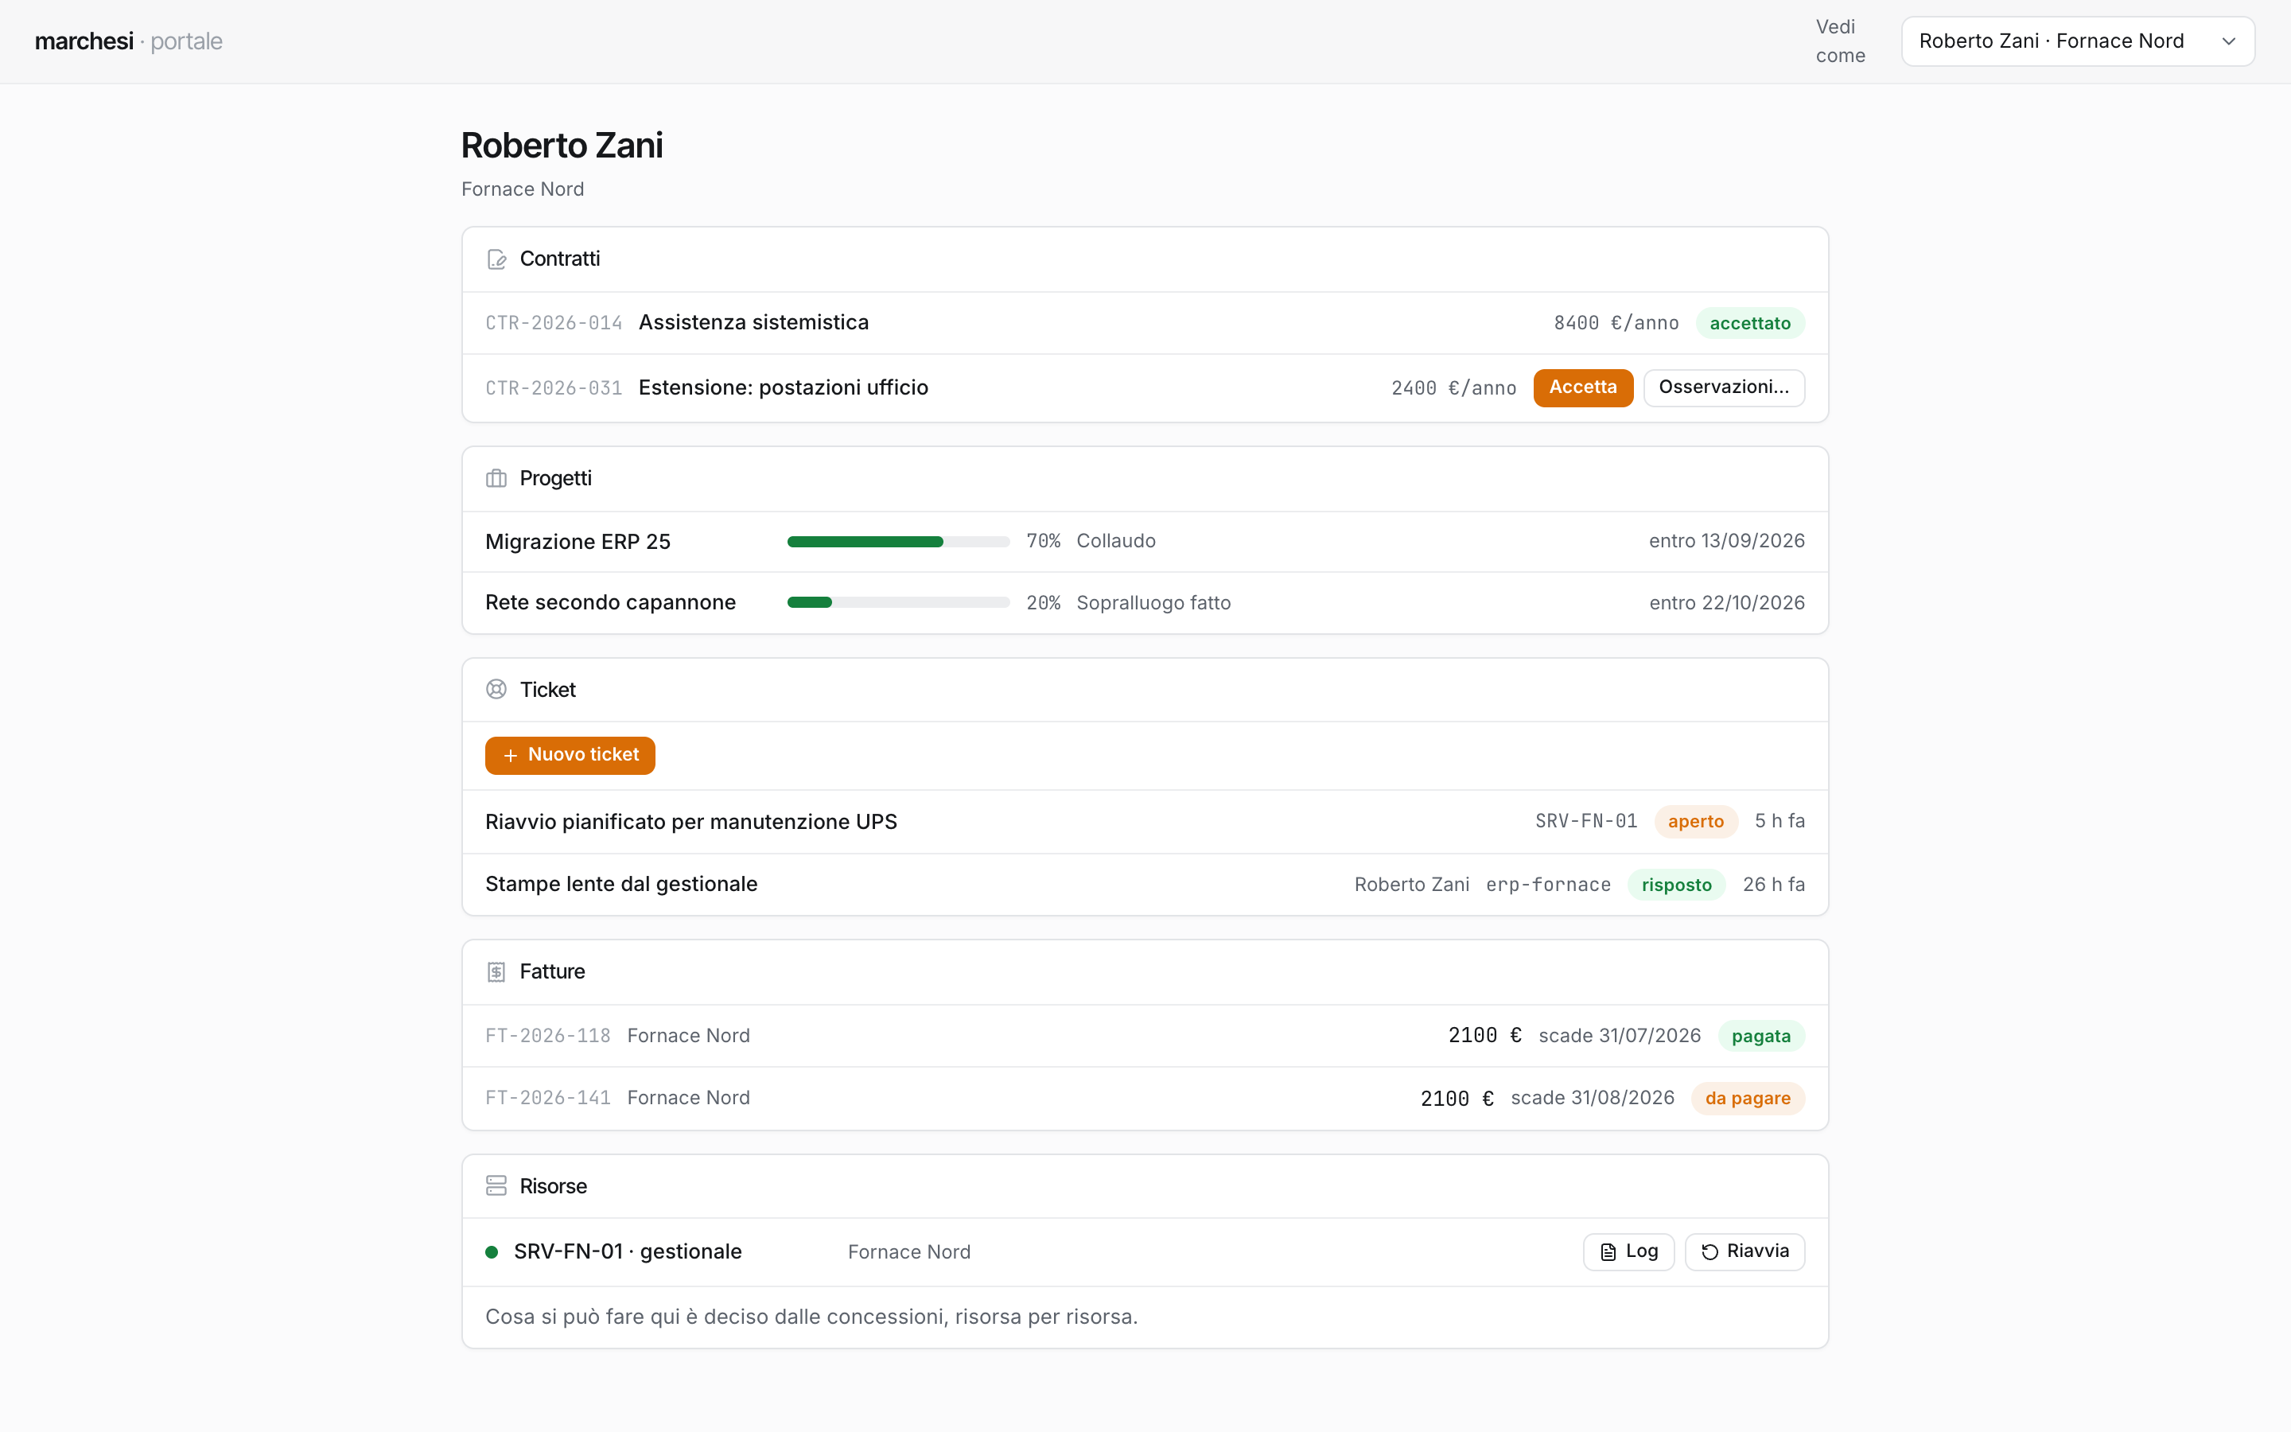The height and width of the screenshot is (1432, 2291).
Task: Click the aperto ticket status badge
Action: pyautogui.click(x=1695, y=821)
